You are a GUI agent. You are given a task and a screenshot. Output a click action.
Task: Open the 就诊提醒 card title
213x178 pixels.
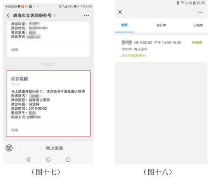[x=20, y=79]
